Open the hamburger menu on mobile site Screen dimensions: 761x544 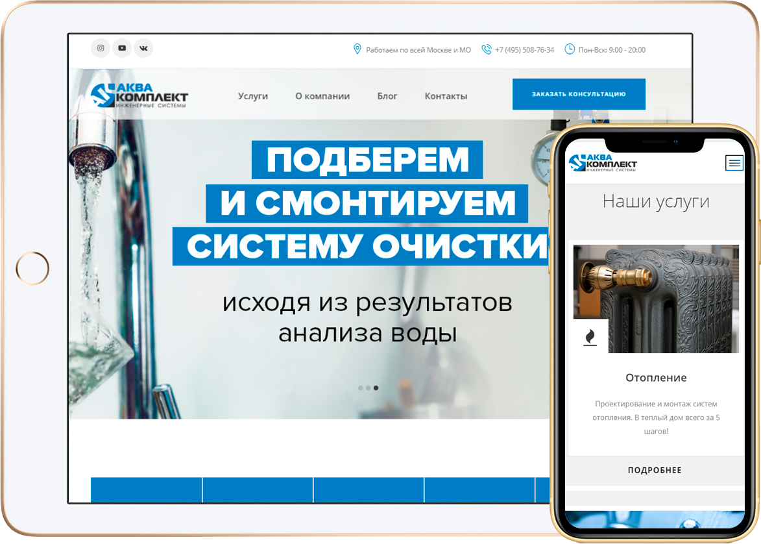coord(734,163)
